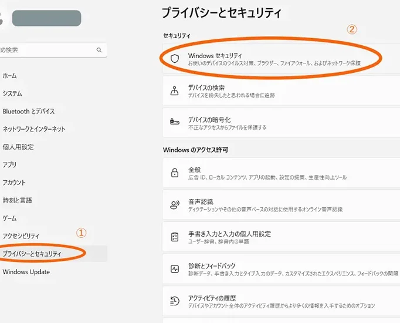Click the Windows セキュリティ shield icon

tap(175, 59)
